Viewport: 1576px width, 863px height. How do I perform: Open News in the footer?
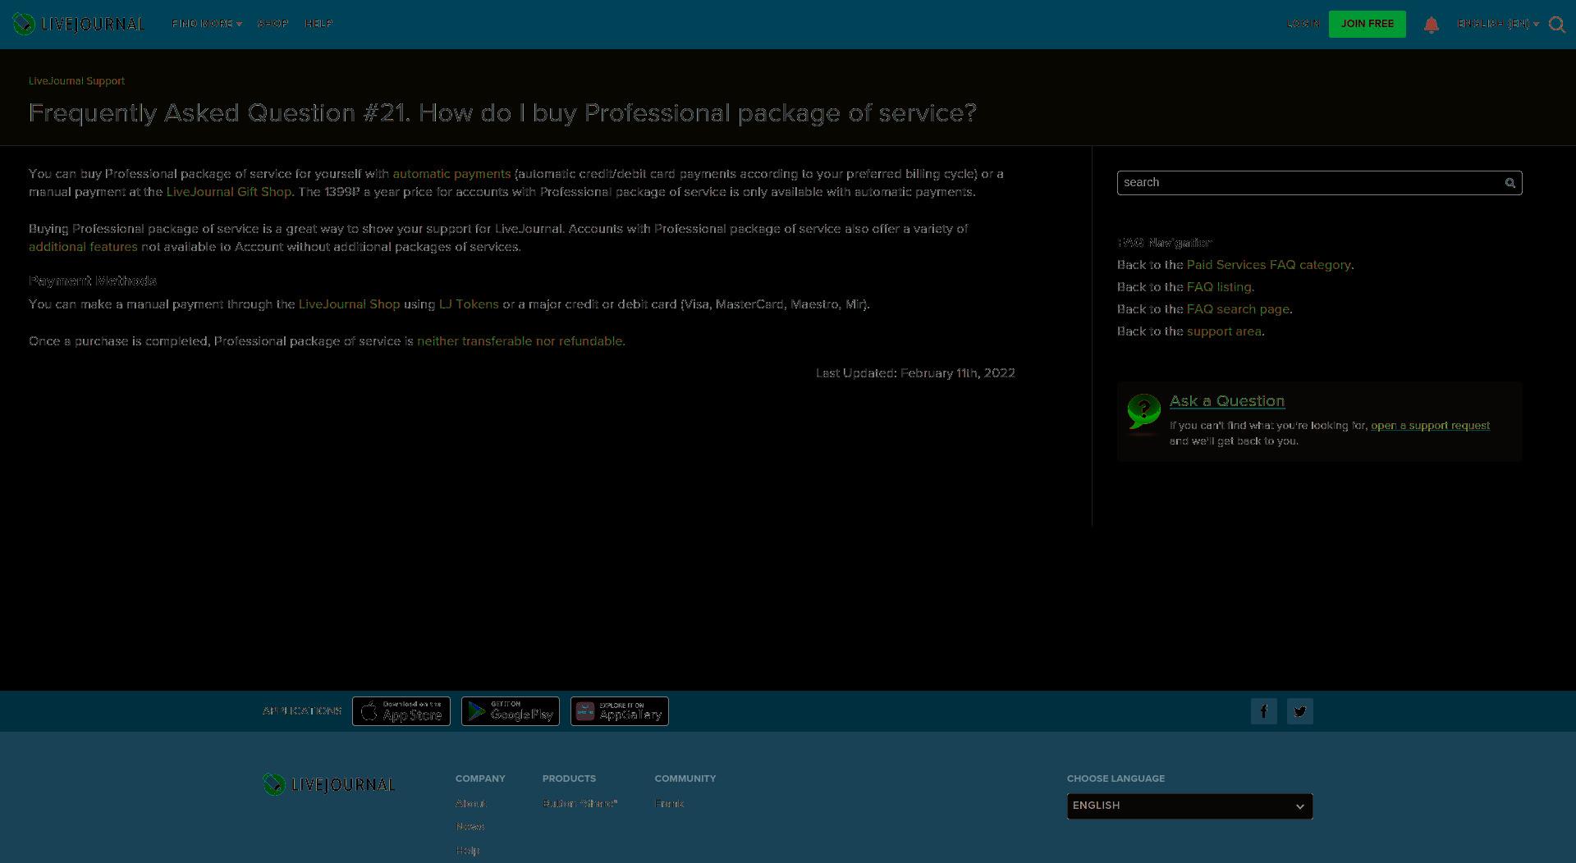pyautogui.click(x=470, y=827)
